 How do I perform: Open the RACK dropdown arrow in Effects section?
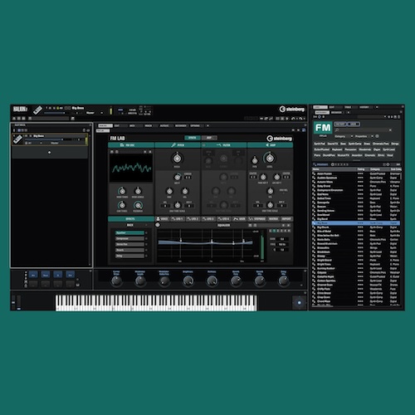click(x=146, y=225)
